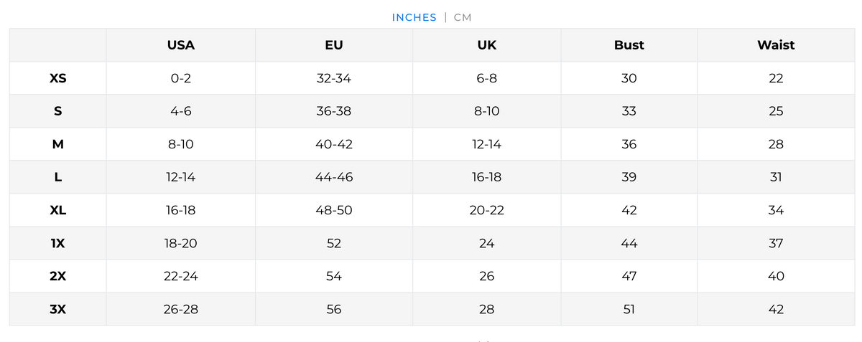Select the M size row label
Screen dimensions: 862x342
pyautogui.click(x=58, y=144)
